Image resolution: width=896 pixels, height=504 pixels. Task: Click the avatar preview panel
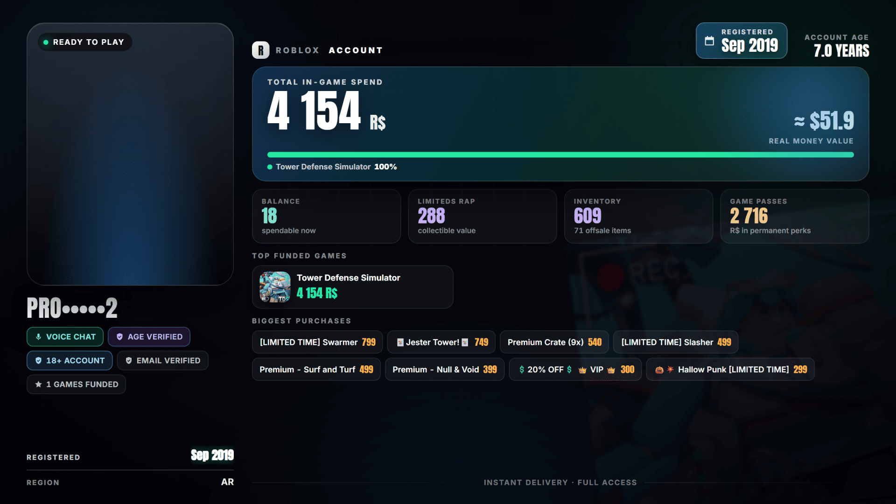tap(130, 154)
